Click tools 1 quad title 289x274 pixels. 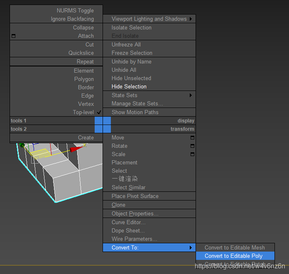click(18, 121)
